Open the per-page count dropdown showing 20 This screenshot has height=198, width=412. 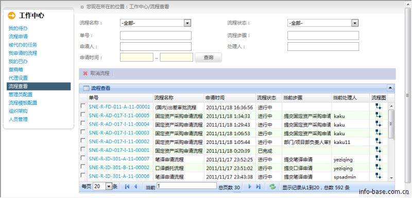109,187
